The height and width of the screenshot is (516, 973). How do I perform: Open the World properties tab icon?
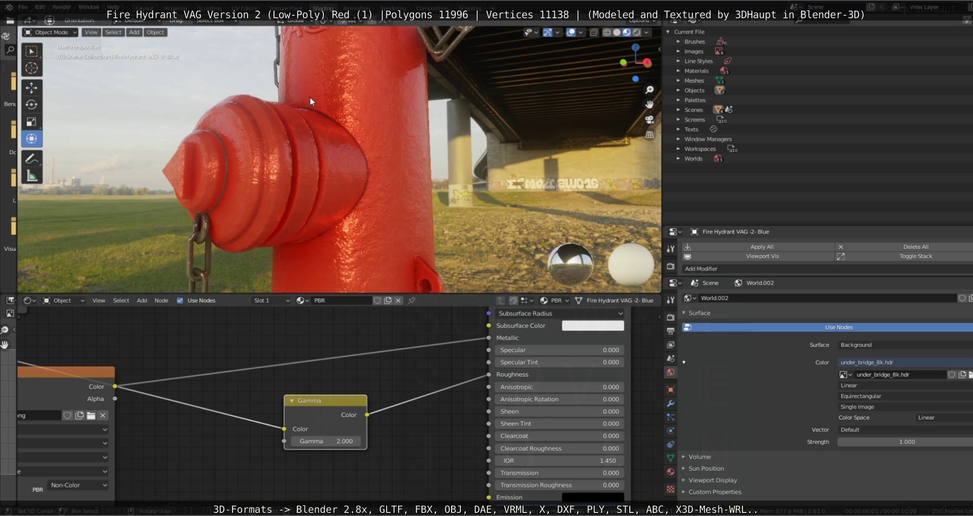[671, 372]
